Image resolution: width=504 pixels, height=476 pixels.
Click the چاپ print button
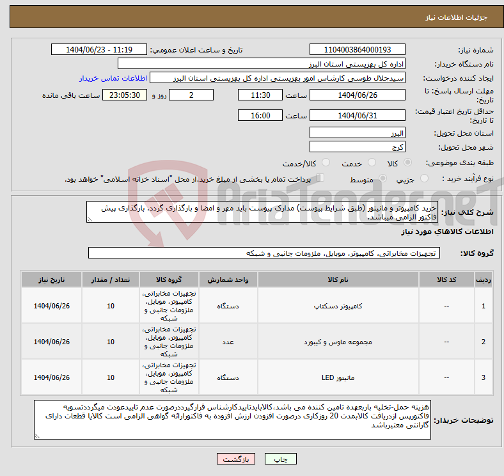point(281,459)
